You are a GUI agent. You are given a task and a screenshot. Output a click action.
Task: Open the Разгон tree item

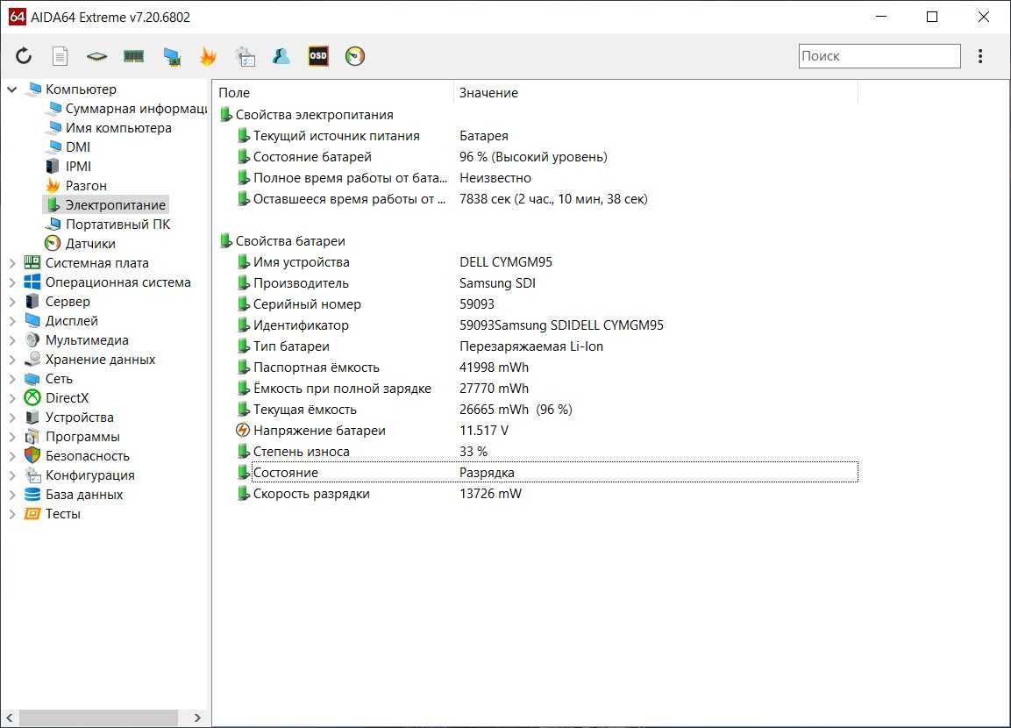86,186
